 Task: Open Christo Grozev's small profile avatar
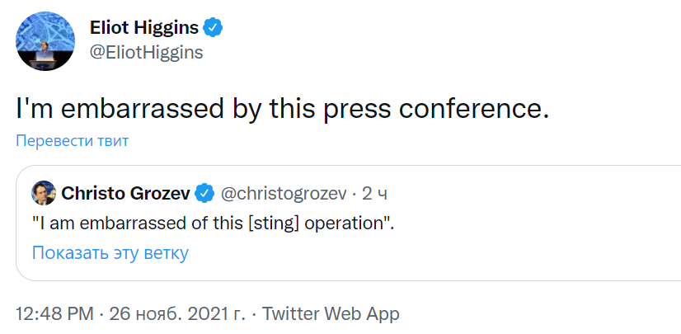[44, 194]
